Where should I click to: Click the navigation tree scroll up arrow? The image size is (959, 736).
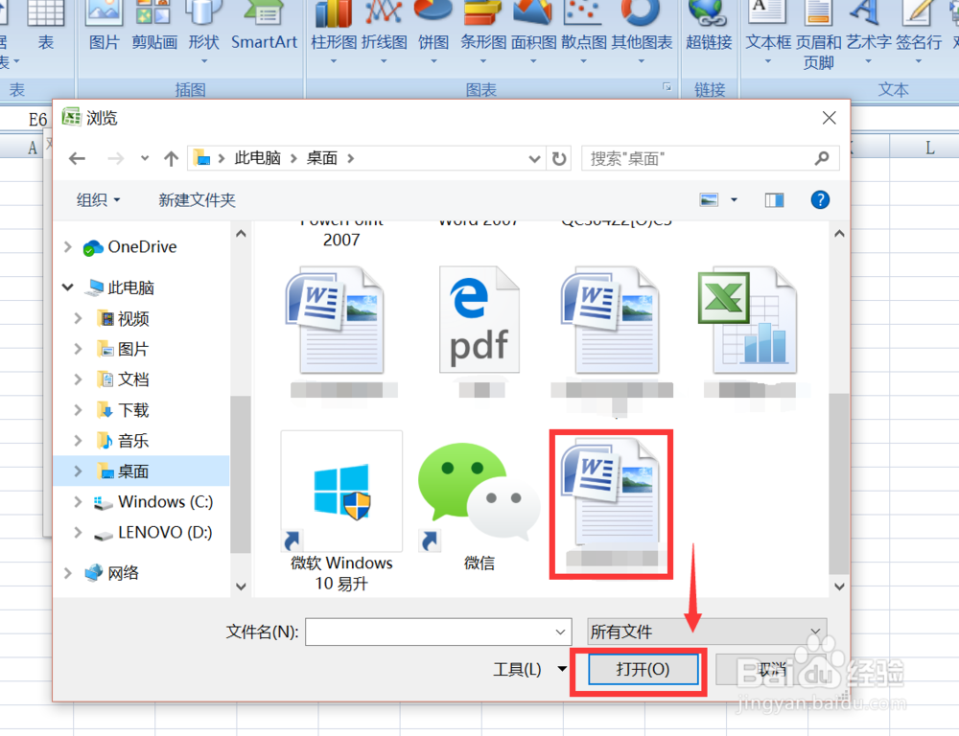(241, 234)
